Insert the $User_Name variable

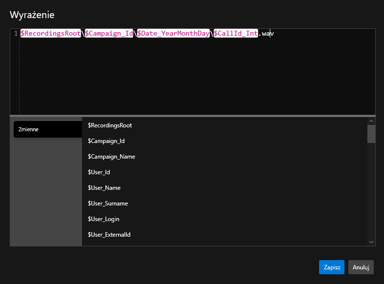tap(104, 188)
